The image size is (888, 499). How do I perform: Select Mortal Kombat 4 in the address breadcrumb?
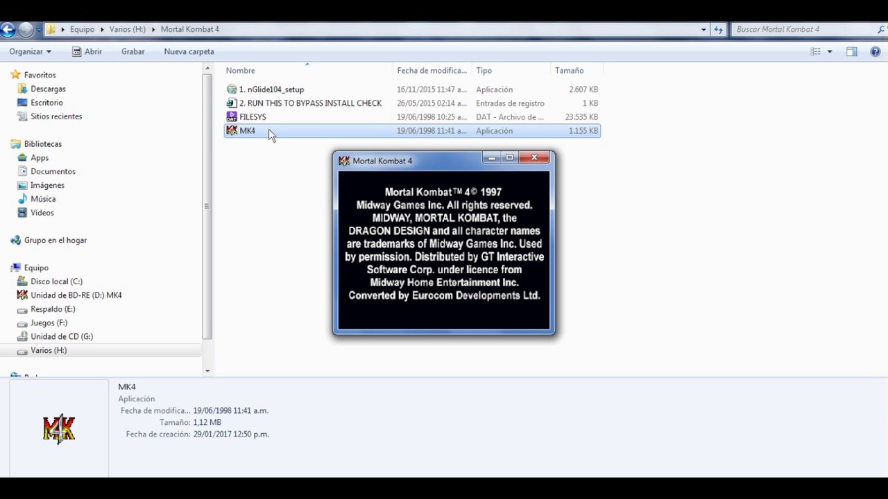point(189,30)
